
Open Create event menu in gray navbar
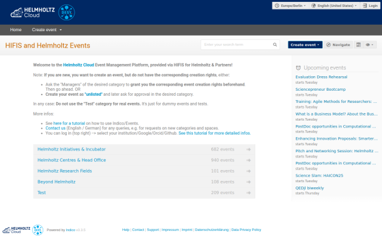(x=46, y=30)
